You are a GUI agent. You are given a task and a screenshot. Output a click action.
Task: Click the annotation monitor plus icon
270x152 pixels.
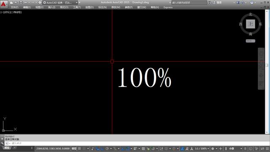click(x=221, y=149)
